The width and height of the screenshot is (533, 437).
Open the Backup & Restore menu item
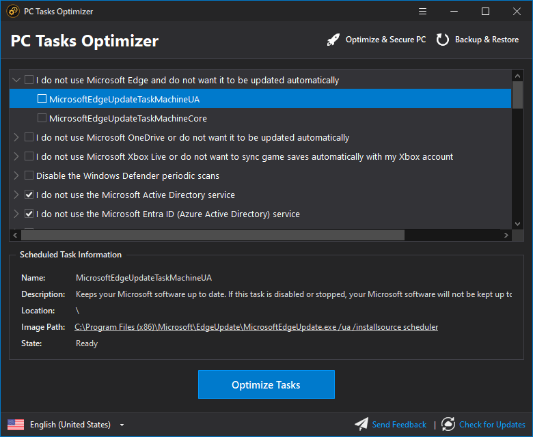point(487,40)
